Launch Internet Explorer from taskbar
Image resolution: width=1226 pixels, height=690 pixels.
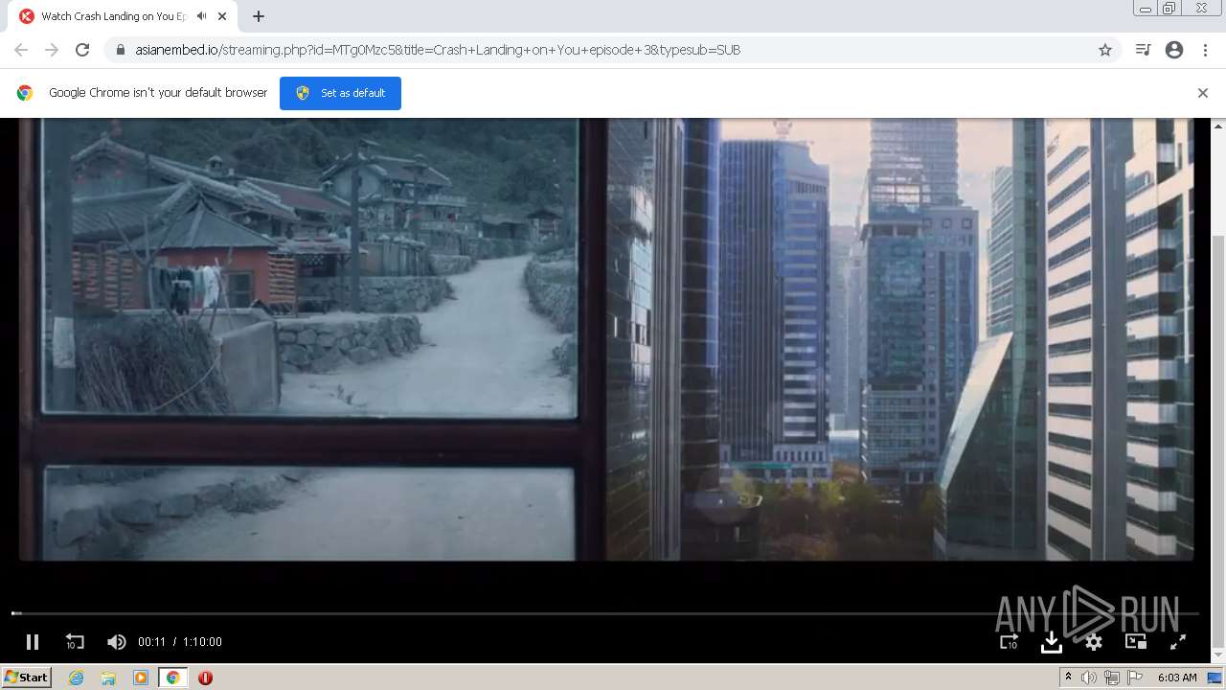pos(76,678)
